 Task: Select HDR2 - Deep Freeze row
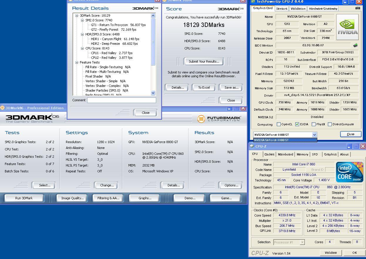coord(114,44)
